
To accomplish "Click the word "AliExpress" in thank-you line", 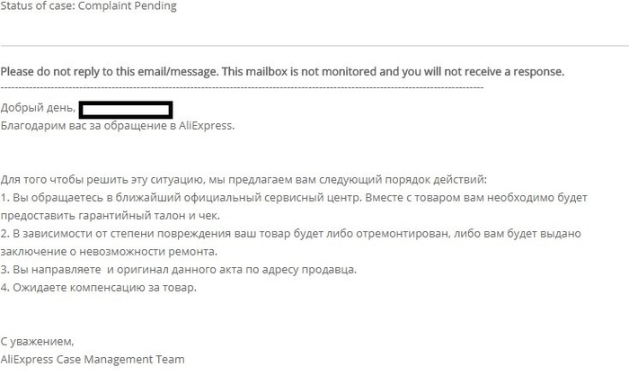I will coord(208,126).
